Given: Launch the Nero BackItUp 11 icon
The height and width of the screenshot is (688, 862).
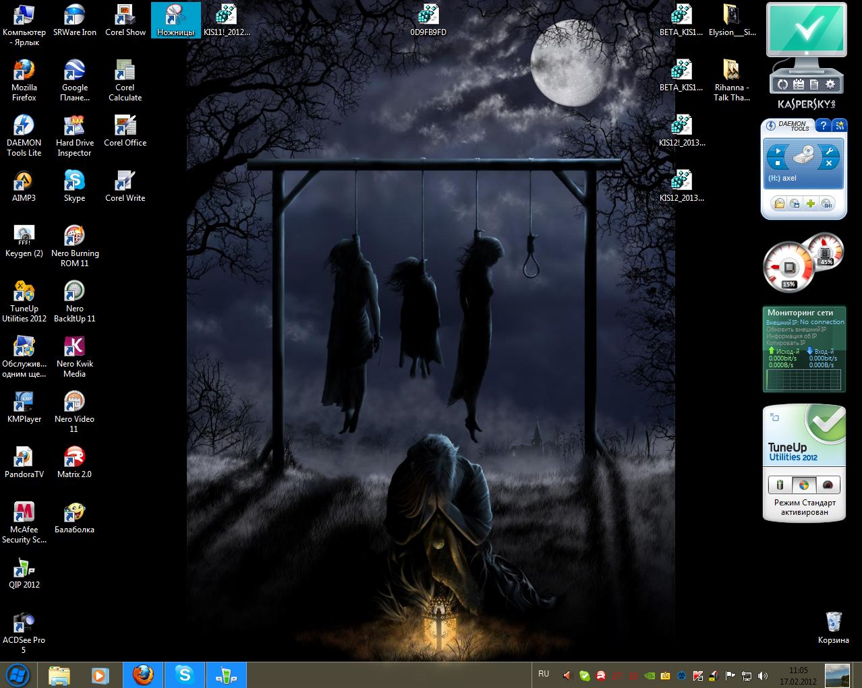Looking at the screenshot, I should click(x=74, y=301).
